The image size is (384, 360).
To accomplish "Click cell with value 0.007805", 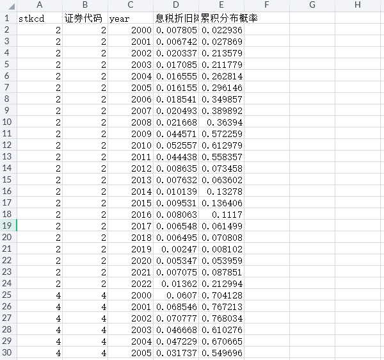I will 176,30.
